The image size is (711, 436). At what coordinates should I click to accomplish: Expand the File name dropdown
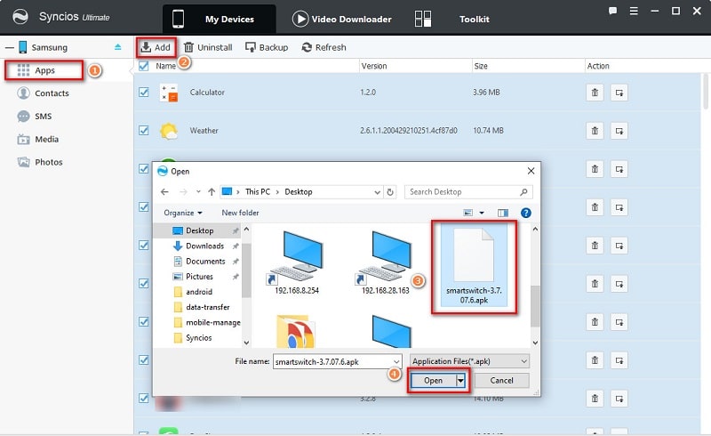click(x=396, y=361)
